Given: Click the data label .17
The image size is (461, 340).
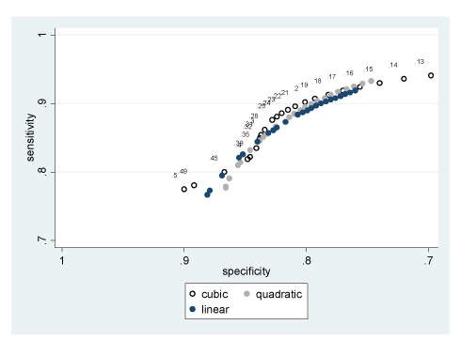Looking at the screenshot, I should tap(331, 77).
